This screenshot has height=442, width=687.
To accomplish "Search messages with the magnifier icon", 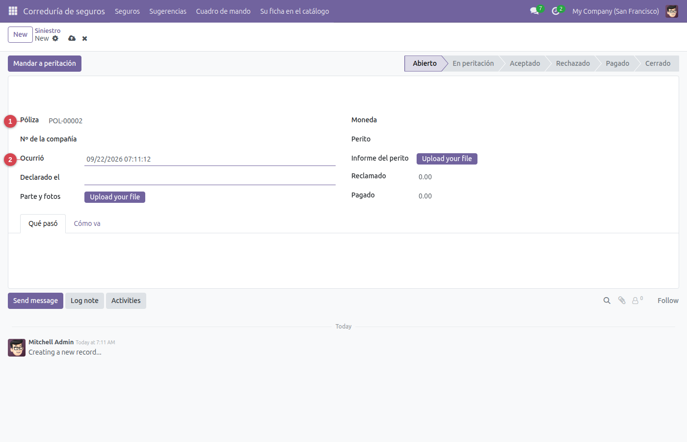I will (x=607, y=301).
